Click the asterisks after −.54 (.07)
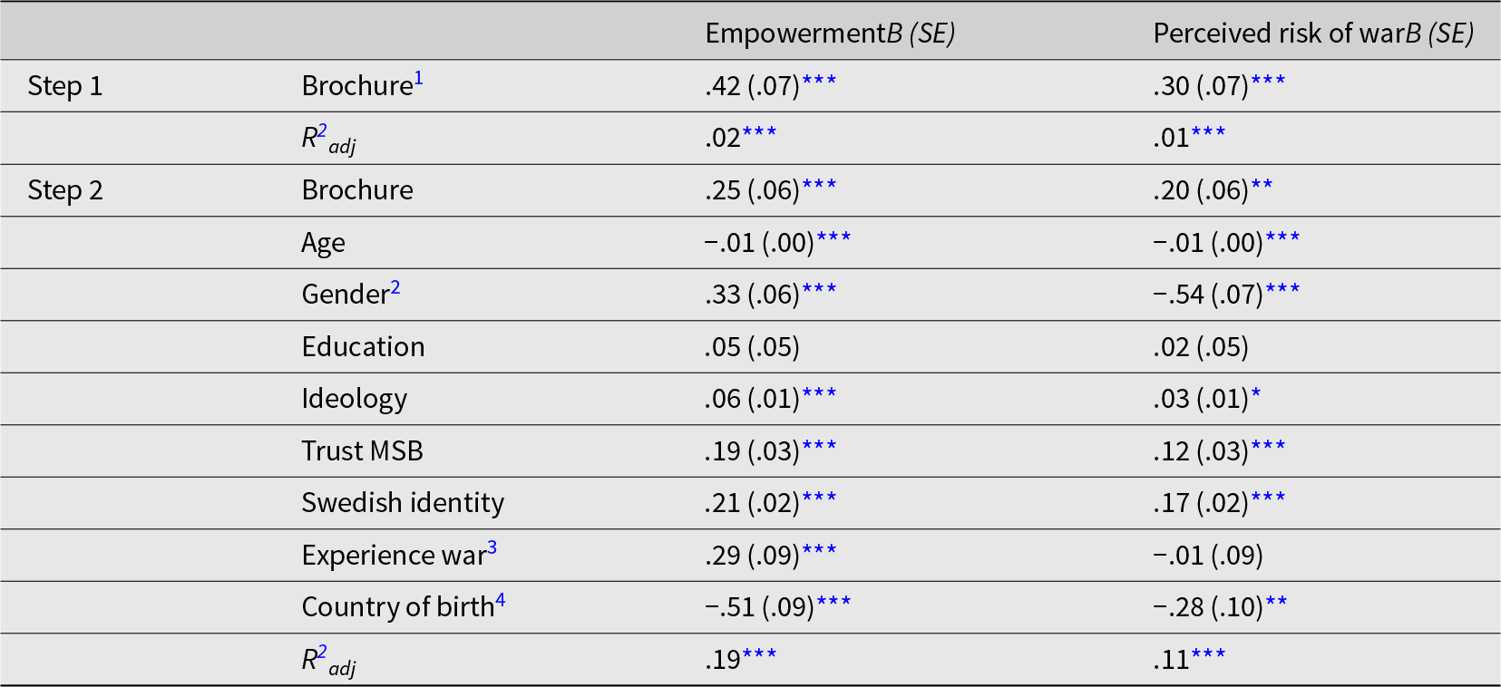Viewport: 1501px width, 687px height. tap(1282, 290)
